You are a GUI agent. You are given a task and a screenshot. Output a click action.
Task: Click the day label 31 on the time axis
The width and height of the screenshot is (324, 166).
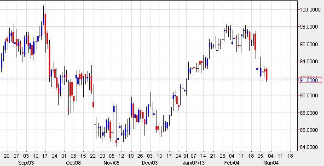186,156
